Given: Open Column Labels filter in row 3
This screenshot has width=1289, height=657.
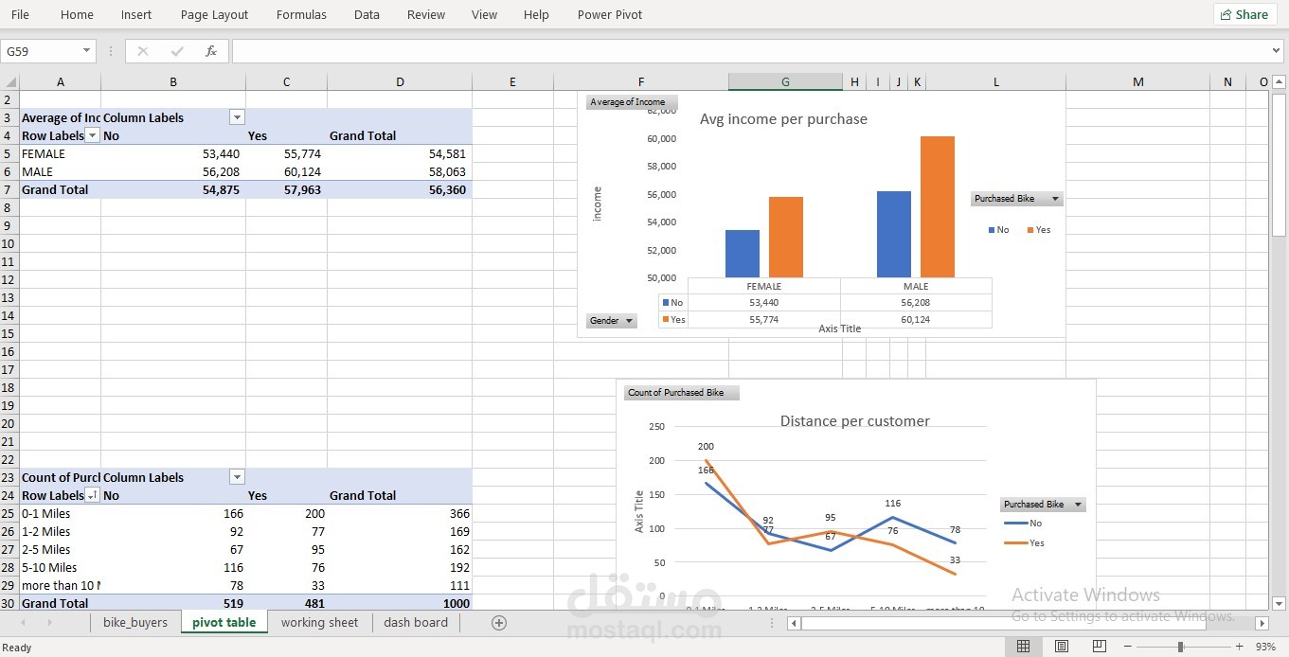Looking at the screenshot, I should coord(237,117).
